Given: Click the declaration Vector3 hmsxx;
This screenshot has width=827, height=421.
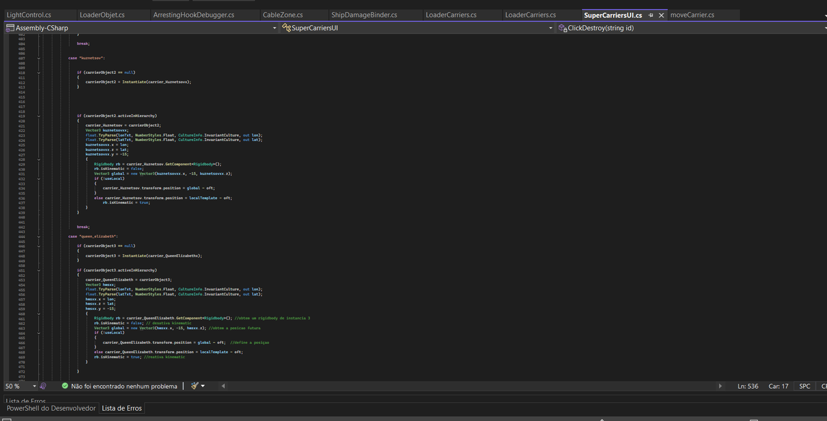Looking at the screenshot, I should pos(100,285).
